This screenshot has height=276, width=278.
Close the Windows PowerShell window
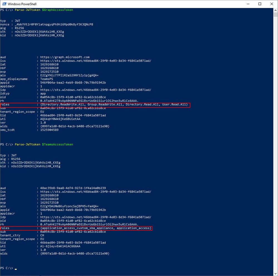pos(272,4)
